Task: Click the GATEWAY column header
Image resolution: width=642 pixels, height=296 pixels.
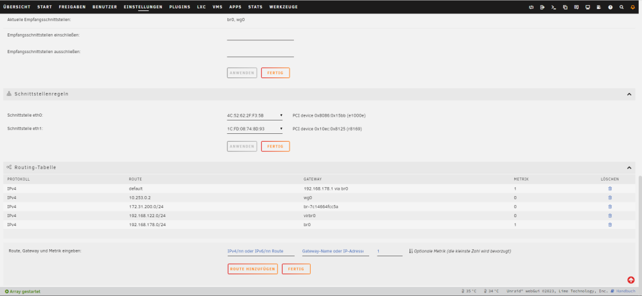Action: tap(313, 179)
